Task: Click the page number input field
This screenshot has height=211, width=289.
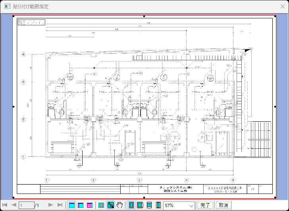Action: pos(27,205)
